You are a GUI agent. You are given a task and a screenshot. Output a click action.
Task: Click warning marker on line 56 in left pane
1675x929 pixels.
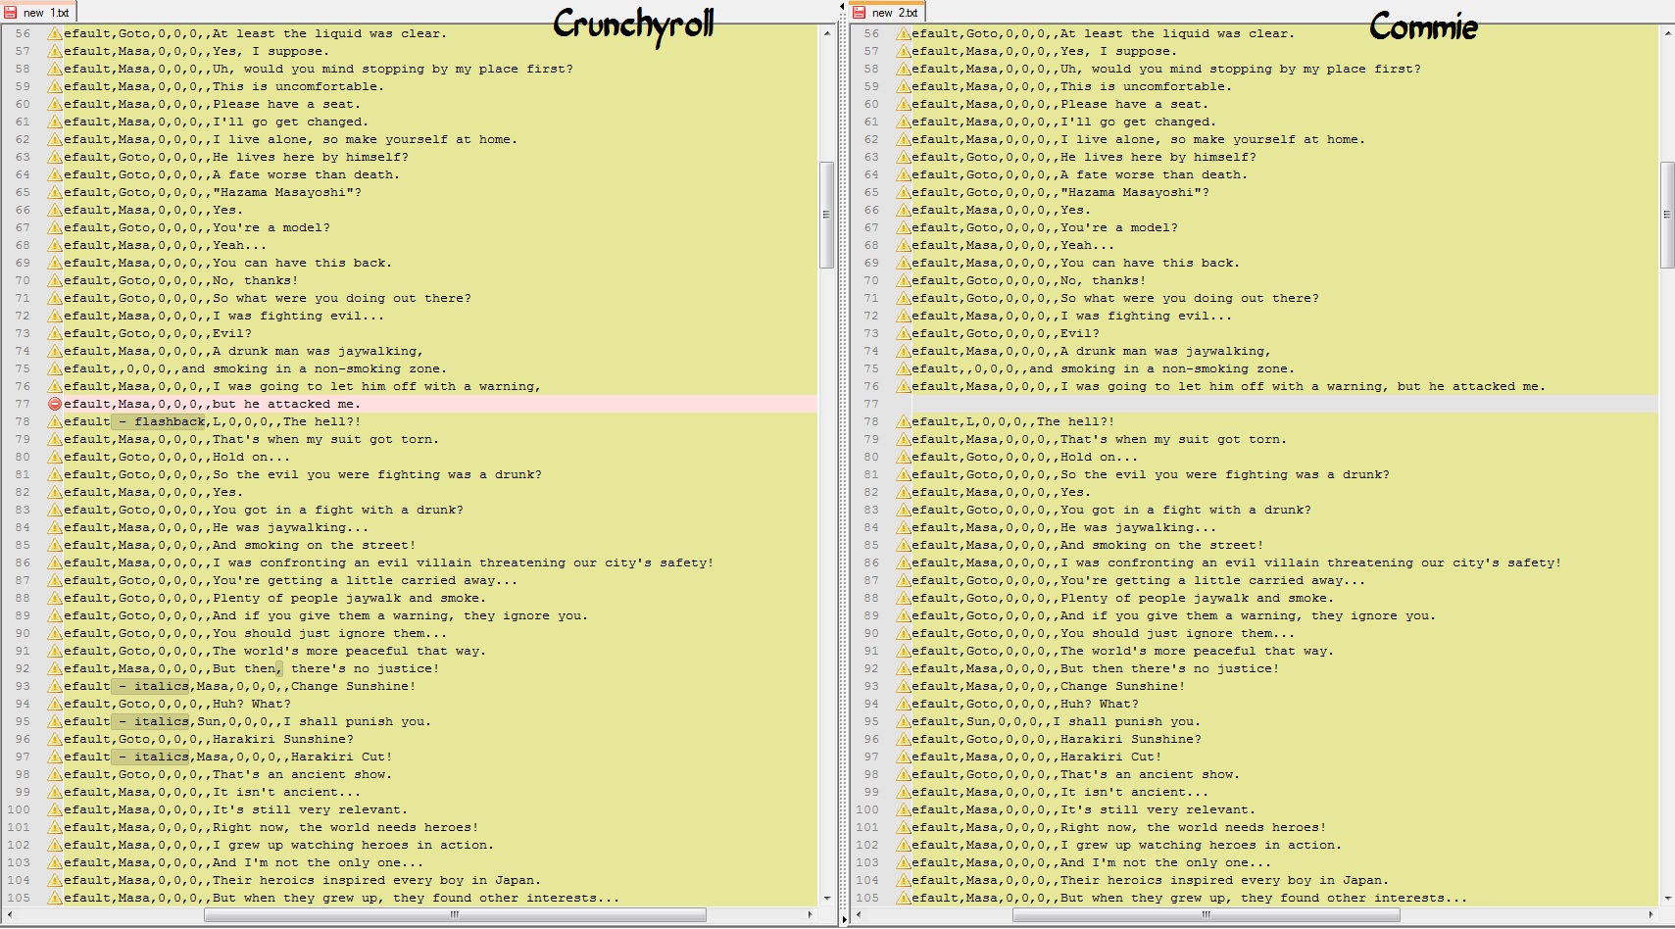tap(55, 33)
